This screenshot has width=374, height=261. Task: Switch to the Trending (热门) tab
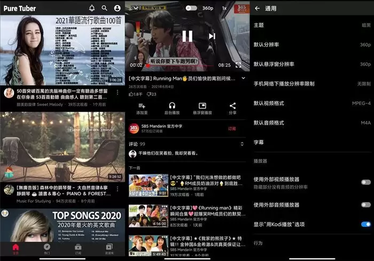pyautogui.click(x=47, y=249)
